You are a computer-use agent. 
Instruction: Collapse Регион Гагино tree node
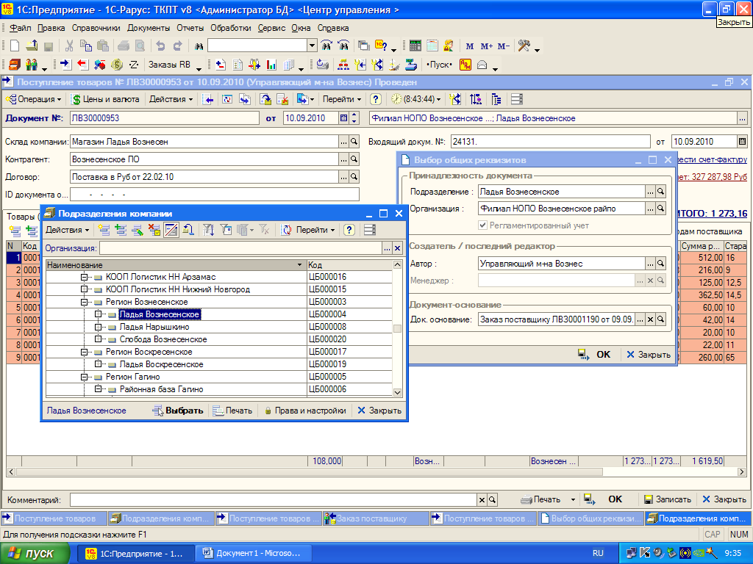point(84,377)
